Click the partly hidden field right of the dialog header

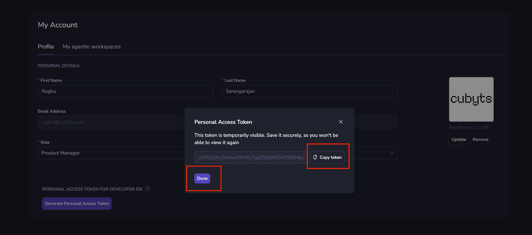(x=376, y=122)
